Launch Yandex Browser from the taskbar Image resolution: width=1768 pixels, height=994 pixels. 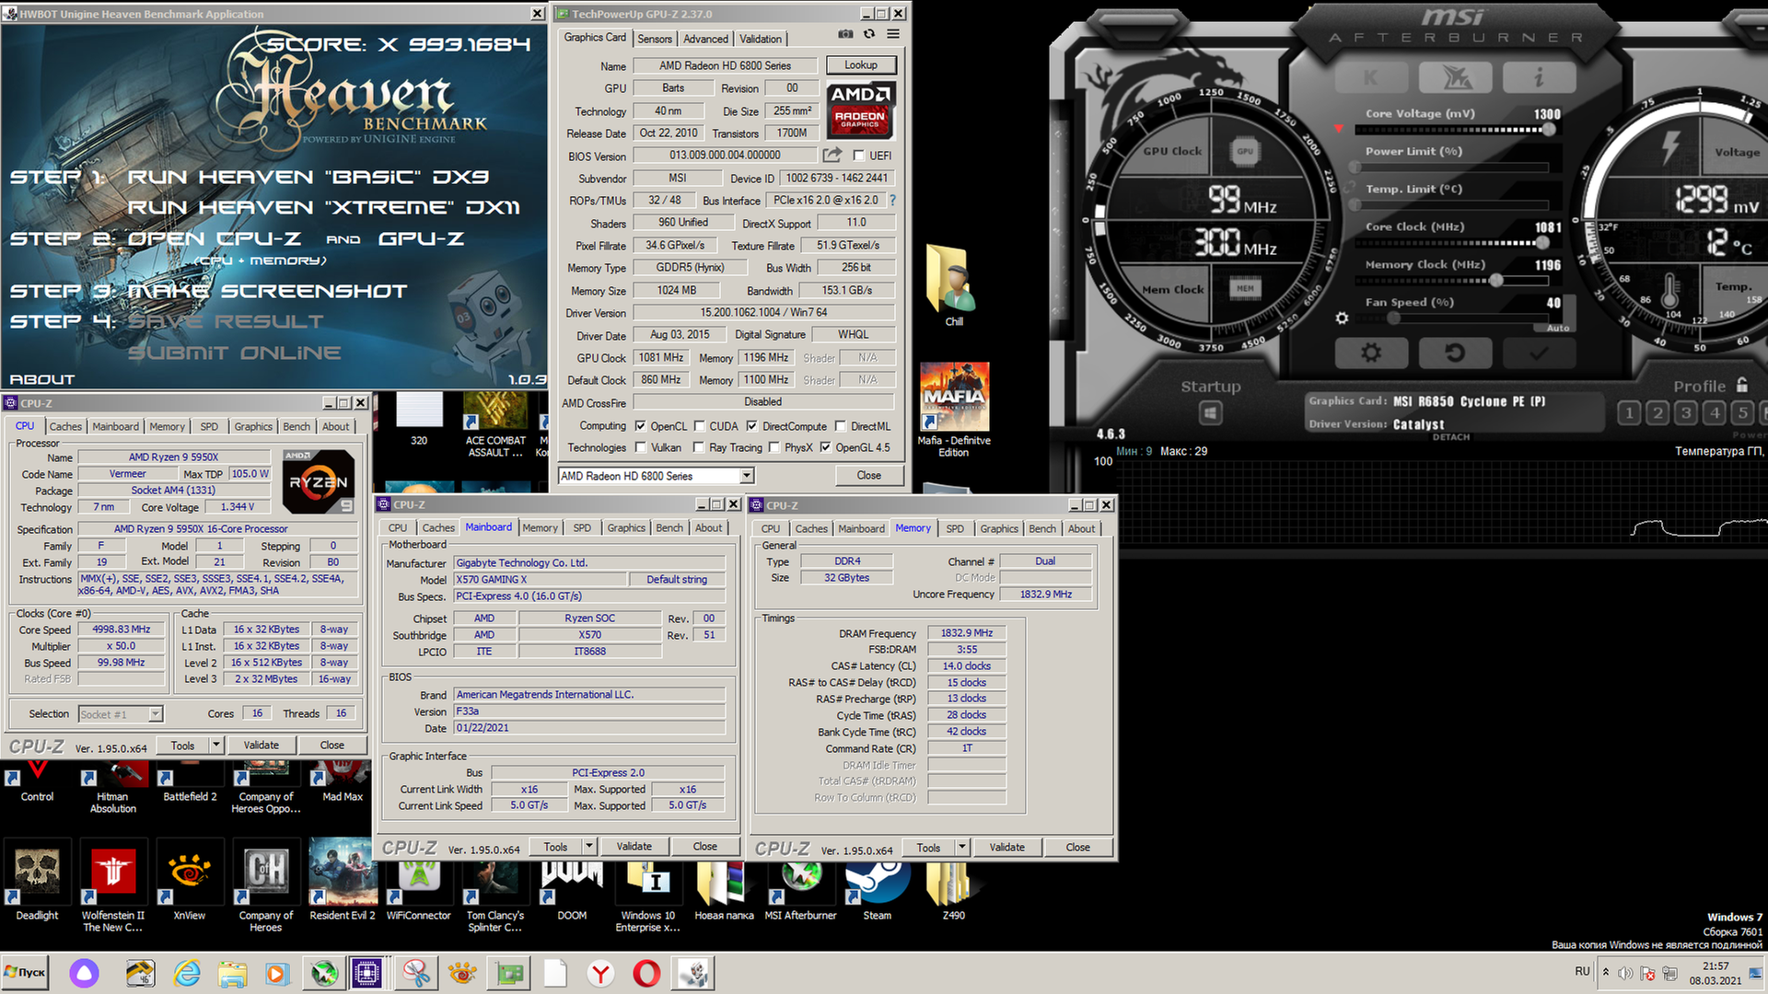(x=600, y=973)
